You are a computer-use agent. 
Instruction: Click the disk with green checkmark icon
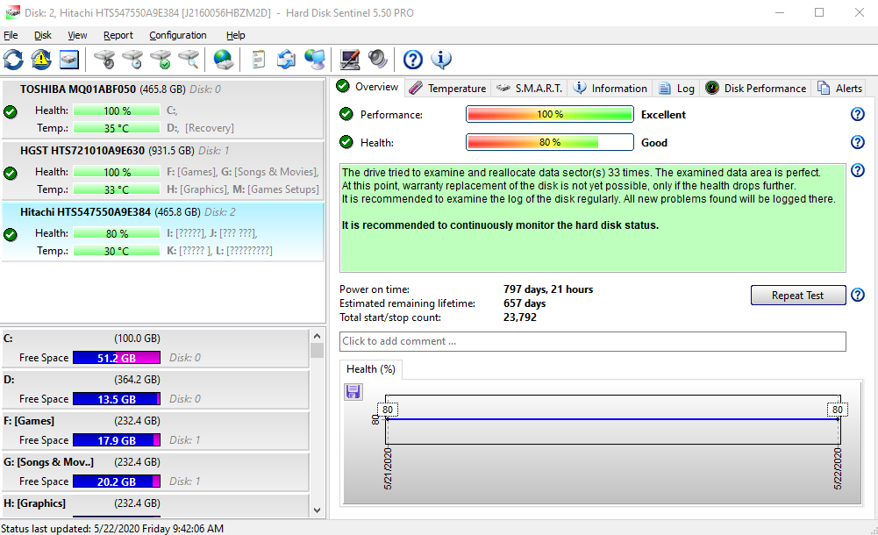pos(161,60)
